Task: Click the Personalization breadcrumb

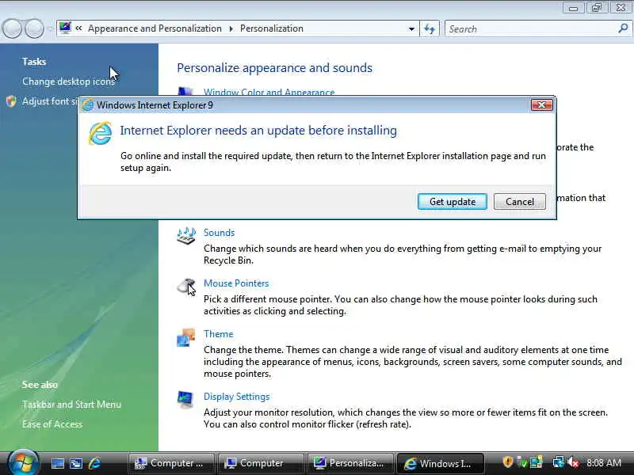Action: 272,28
